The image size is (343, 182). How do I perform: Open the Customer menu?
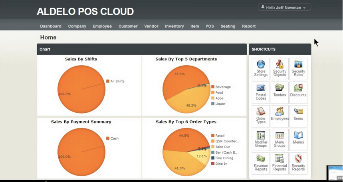128,26
